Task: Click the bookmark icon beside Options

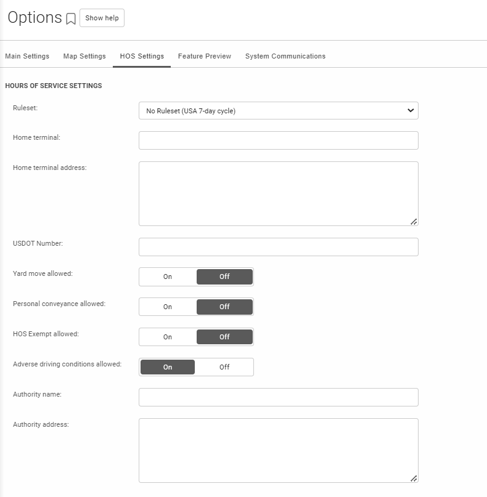Action: point(71,19)
